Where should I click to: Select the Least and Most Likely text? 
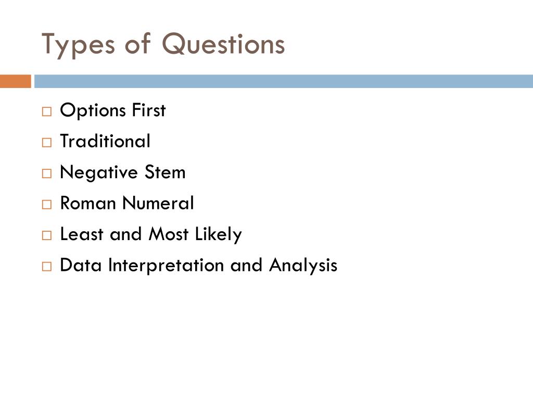click(151, 234)
